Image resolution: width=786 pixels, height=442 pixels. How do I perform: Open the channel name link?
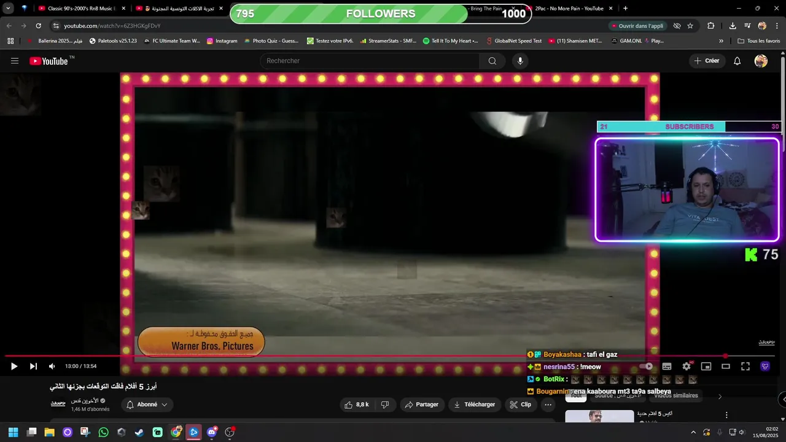click(85, 401)
